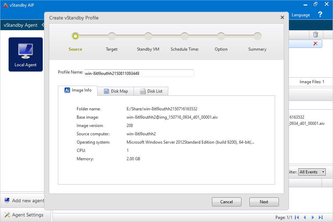Open the All Events filter dropdown
333x222 pixels.
coord(311,172)
